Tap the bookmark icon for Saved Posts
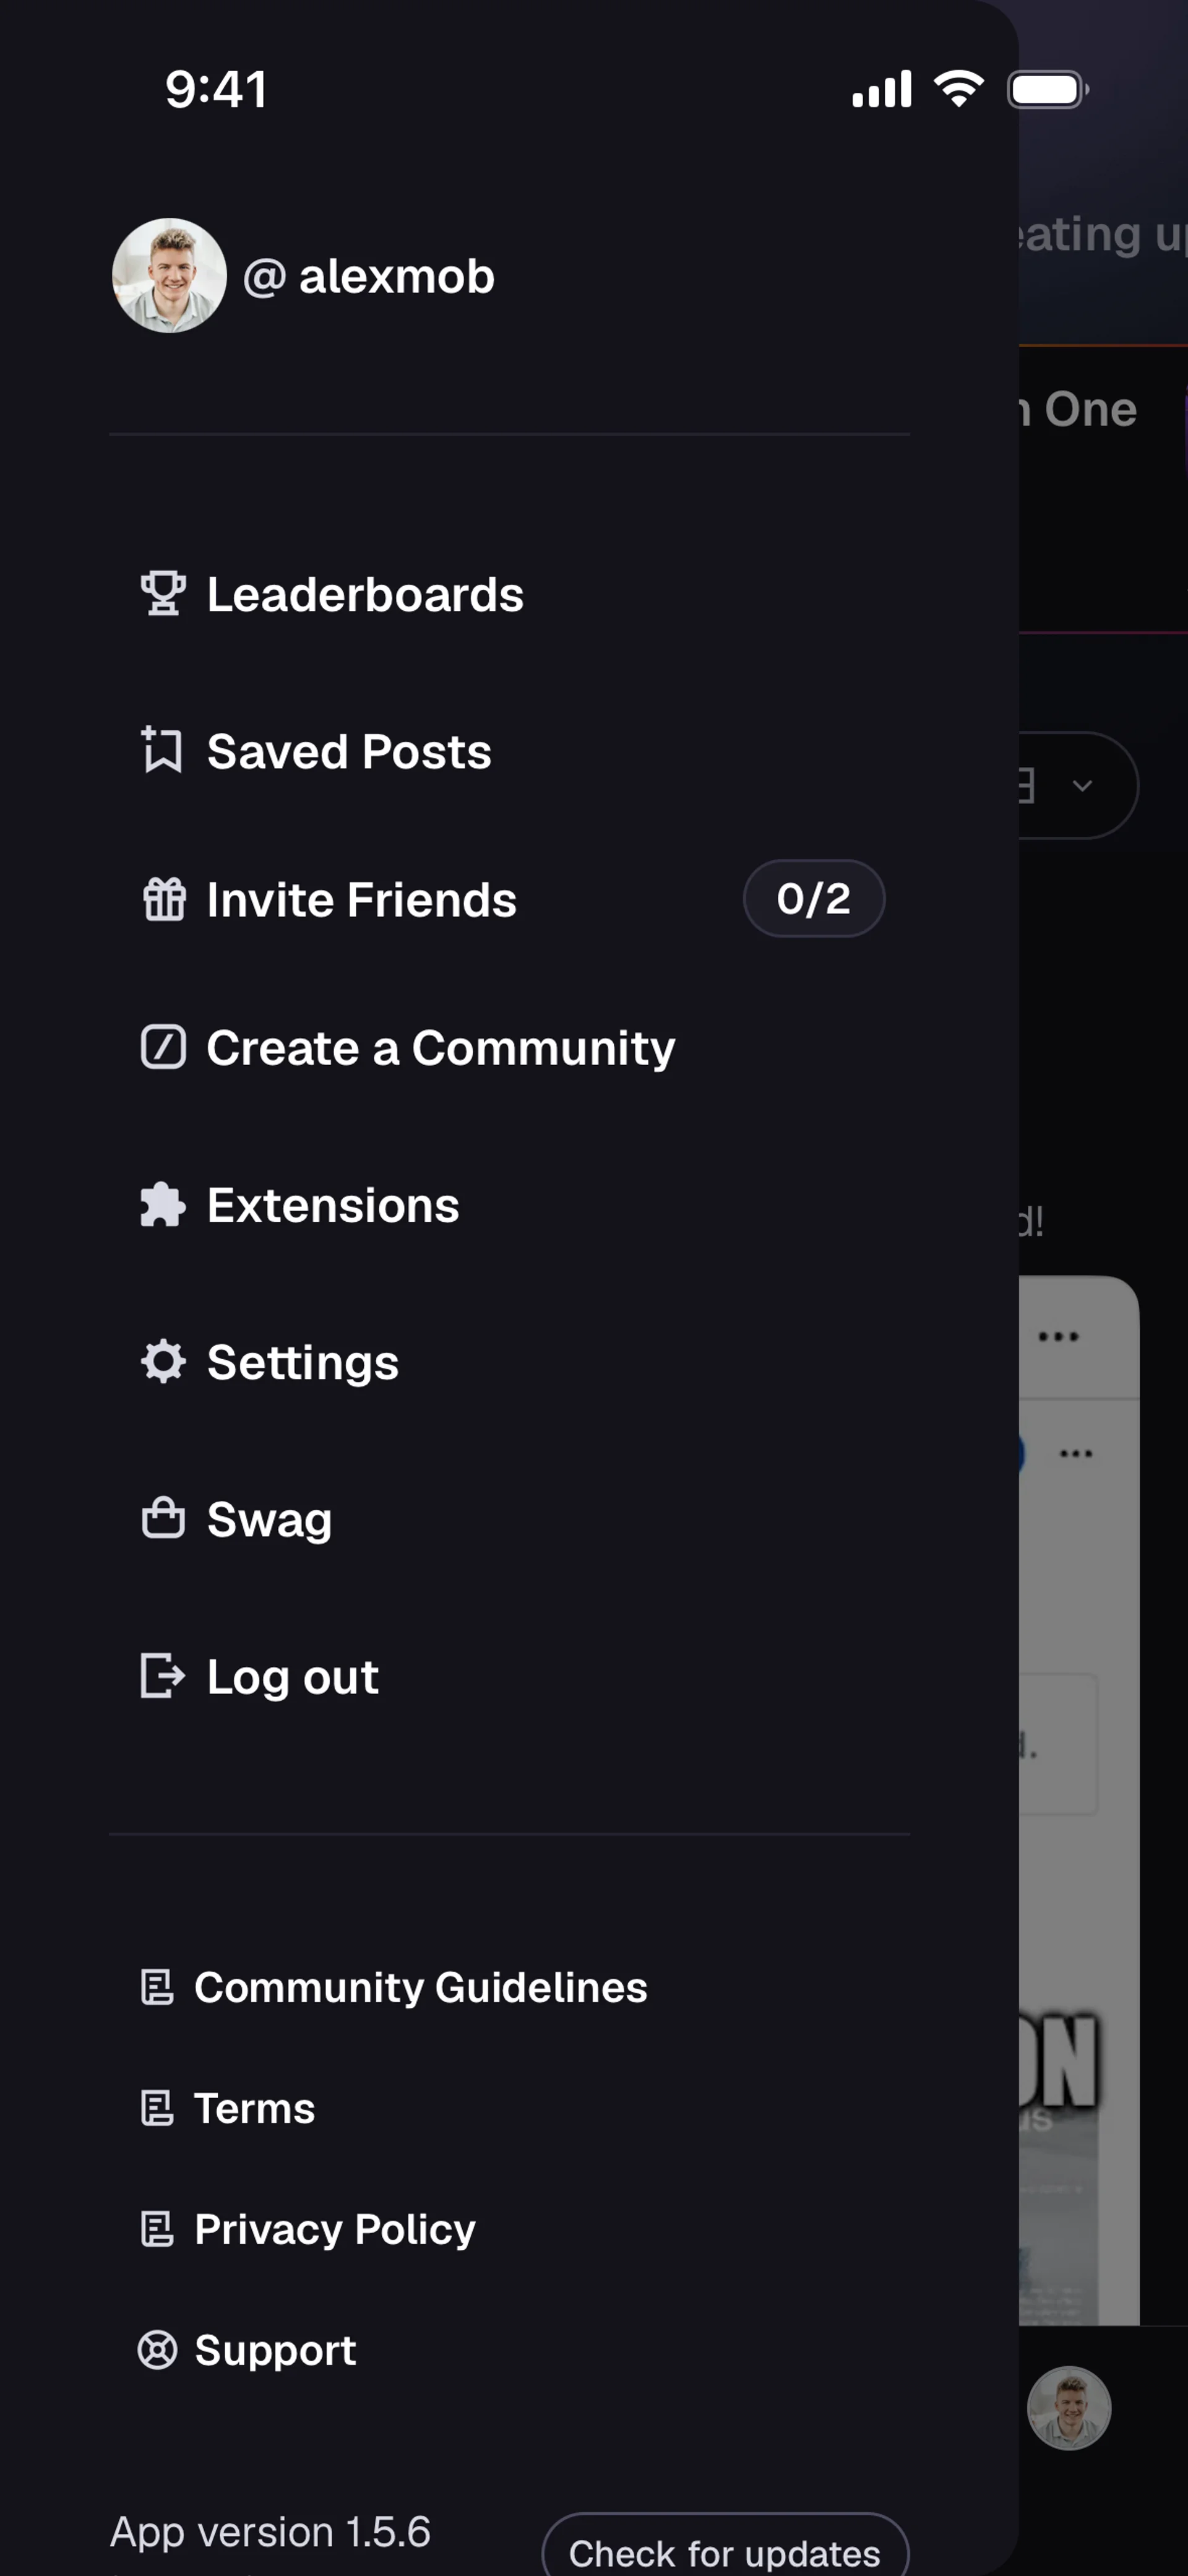This screenshot has width=1188, height=2576. [x=162, y=750]
